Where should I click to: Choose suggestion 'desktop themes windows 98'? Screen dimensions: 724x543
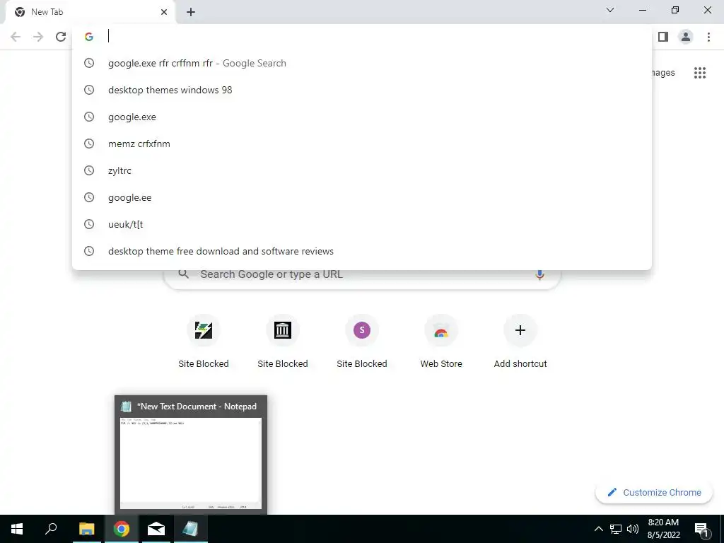tap(362, 90)
